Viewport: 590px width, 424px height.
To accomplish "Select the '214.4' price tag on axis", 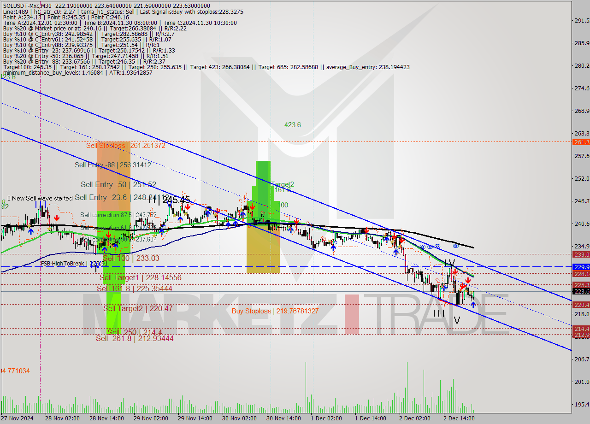I will pyautogui.click(x=582, y=329).
